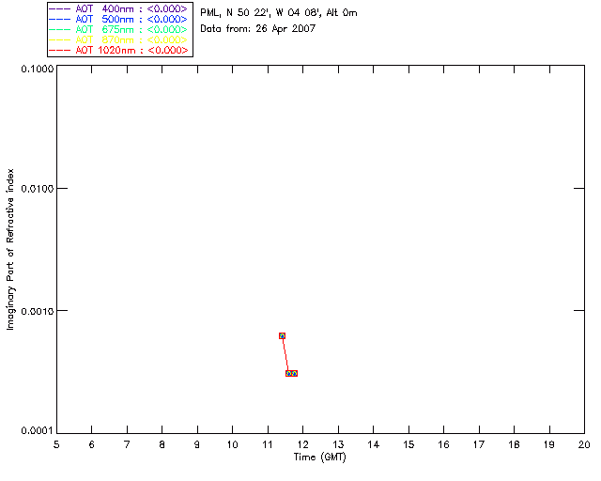
Task: Click the x-axis tick label 16
Action: coord(444,445)
